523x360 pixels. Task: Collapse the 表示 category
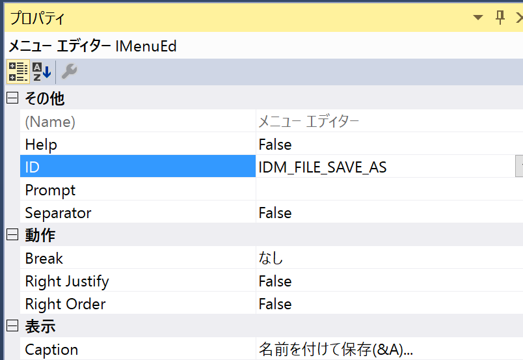click(12, 325)
